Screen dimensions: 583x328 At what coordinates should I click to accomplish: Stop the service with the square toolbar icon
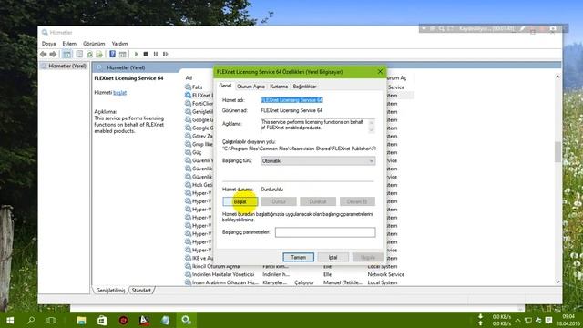pos(146,55)
